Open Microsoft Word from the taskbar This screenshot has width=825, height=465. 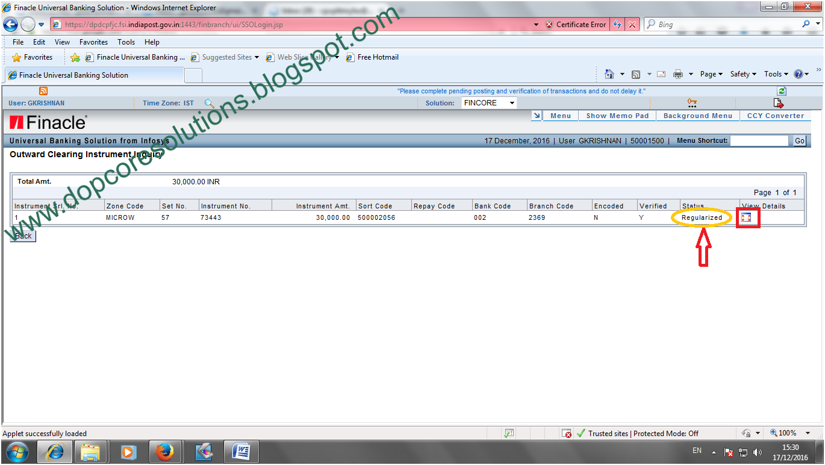(x=241, y=451)
